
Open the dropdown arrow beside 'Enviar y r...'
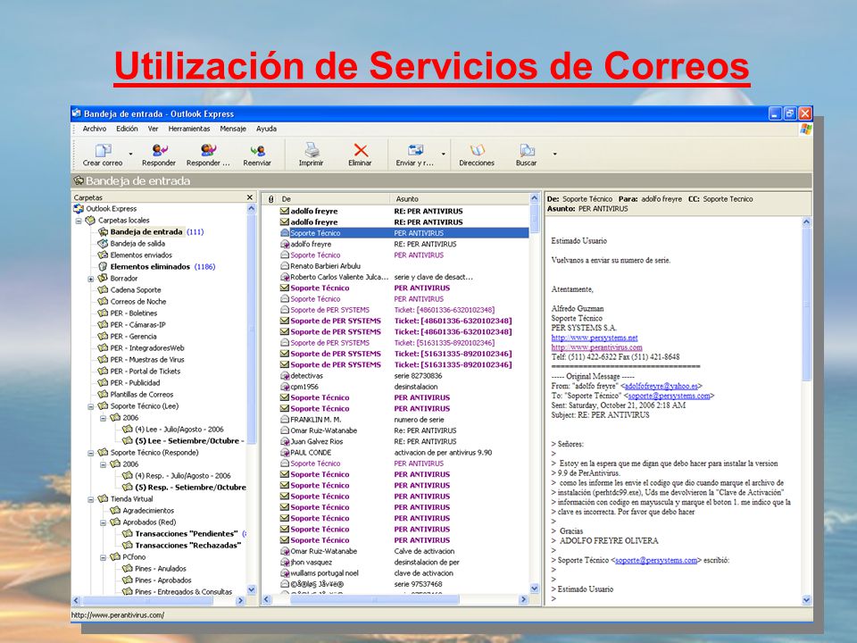click(444, 154)
